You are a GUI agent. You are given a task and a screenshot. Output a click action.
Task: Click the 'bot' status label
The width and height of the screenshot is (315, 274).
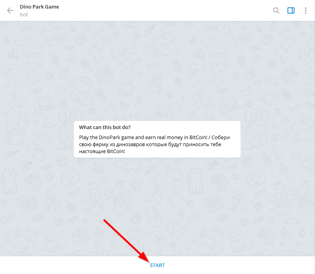pos(24,15)
